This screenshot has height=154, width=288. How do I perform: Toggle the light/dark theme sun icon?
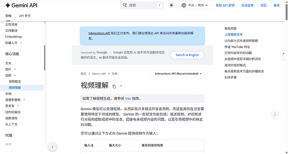tap(171, 5)
